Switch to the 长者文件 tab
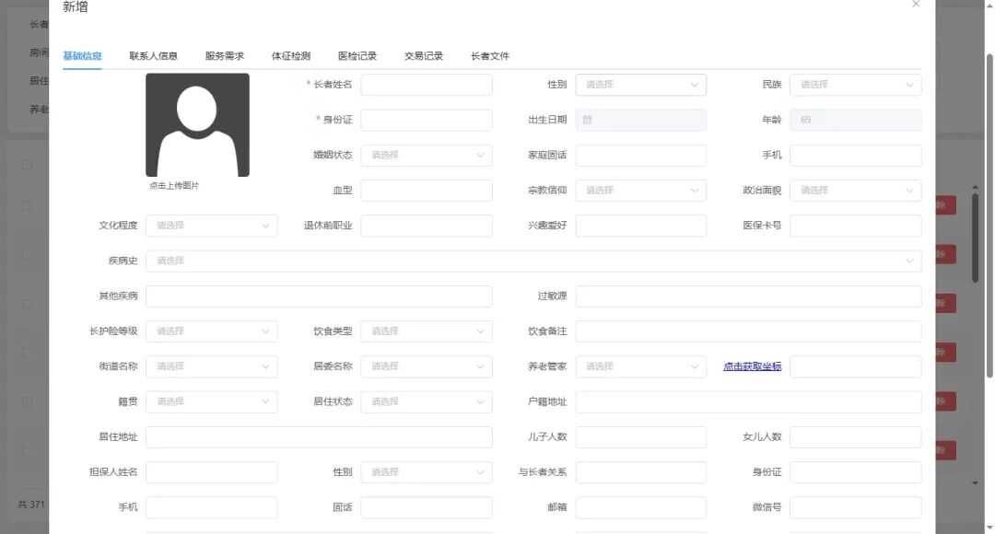The image size is (995, 534). pos(491,55)
